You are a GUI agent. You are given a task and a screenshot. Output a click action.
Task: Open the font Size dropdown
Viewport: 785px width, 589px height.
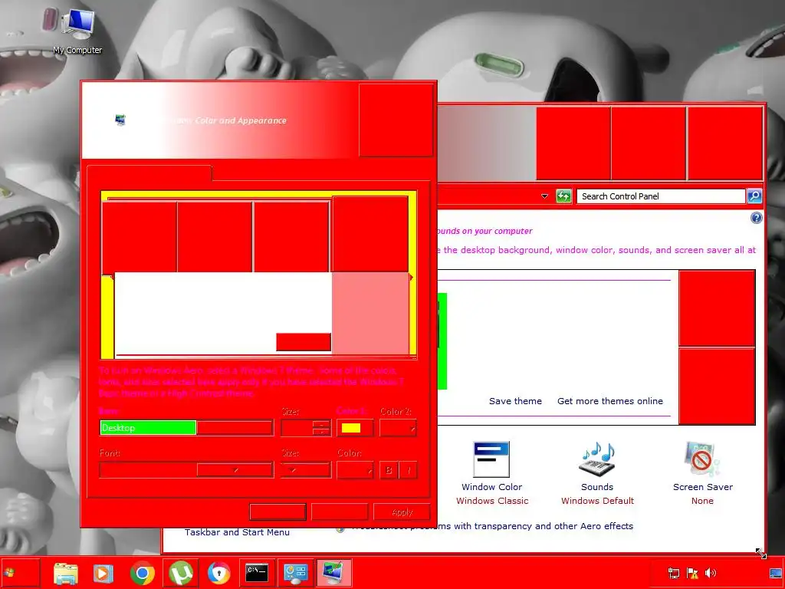pos(305,470)
